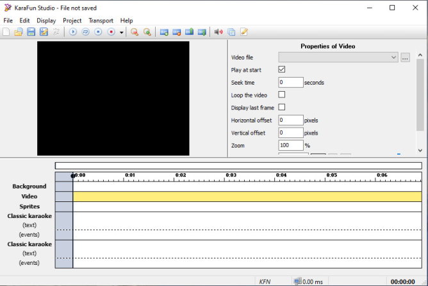Viewport: 428px width, 286px height.
Task: Click the Save floppy disk icon
Action: click(x=31, y=31)
